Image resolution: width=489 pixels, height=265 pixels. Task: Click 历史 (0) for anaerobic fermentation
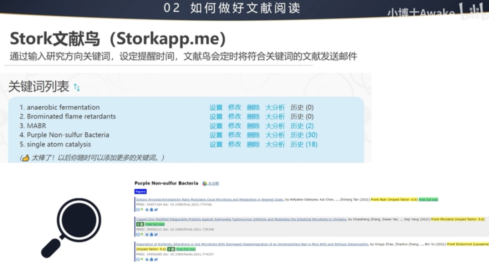[302, 107]
